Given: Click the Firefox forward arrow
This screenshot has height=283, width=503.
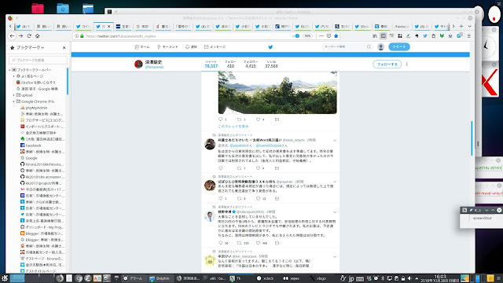Looking at the screenshot, I should point(20,36).
